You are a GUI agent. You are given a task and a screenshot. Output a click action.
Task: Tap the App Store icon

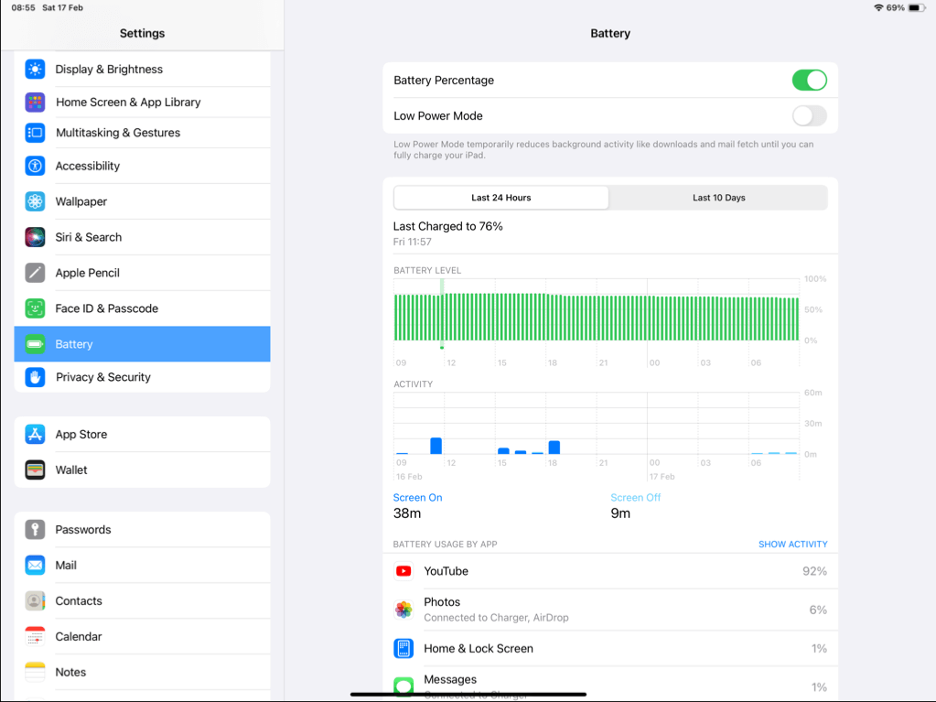tap(35, 434)
